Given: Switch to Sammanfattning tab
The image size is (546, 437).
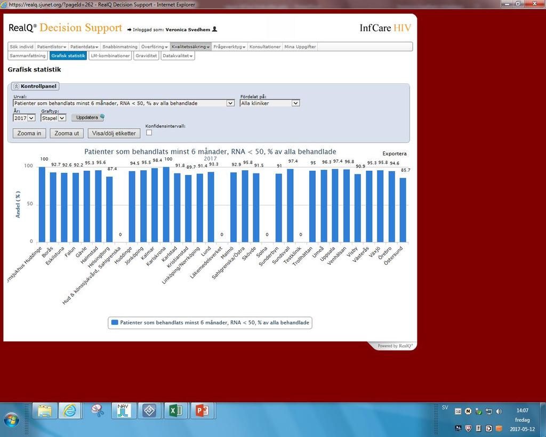Looking at the screenshot, I should (x=28, y=55).
